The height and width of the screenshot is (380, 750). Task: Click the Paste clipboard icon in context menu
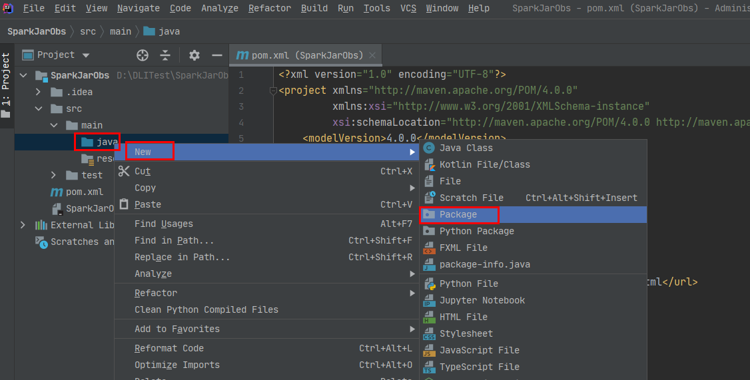tap(124, 204)
